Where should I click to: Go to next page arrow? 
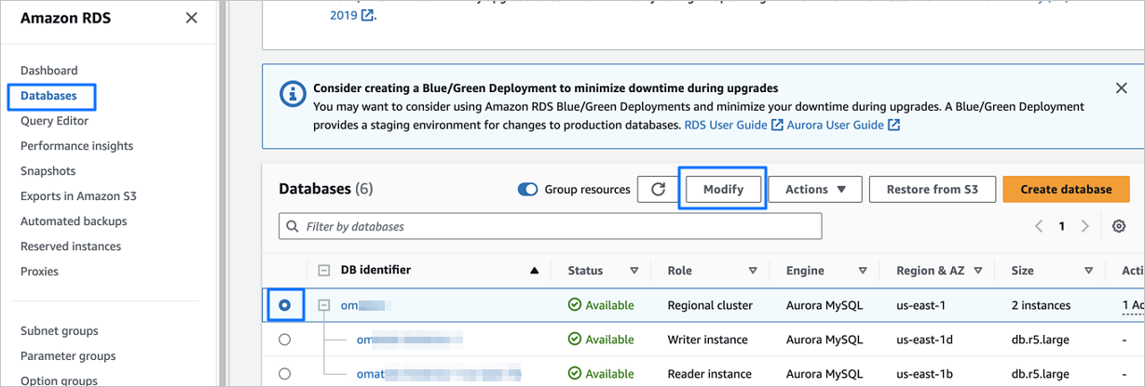(x=1084, y=226)
